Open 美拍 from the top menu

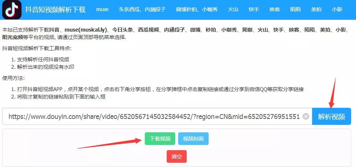(316, 10)
